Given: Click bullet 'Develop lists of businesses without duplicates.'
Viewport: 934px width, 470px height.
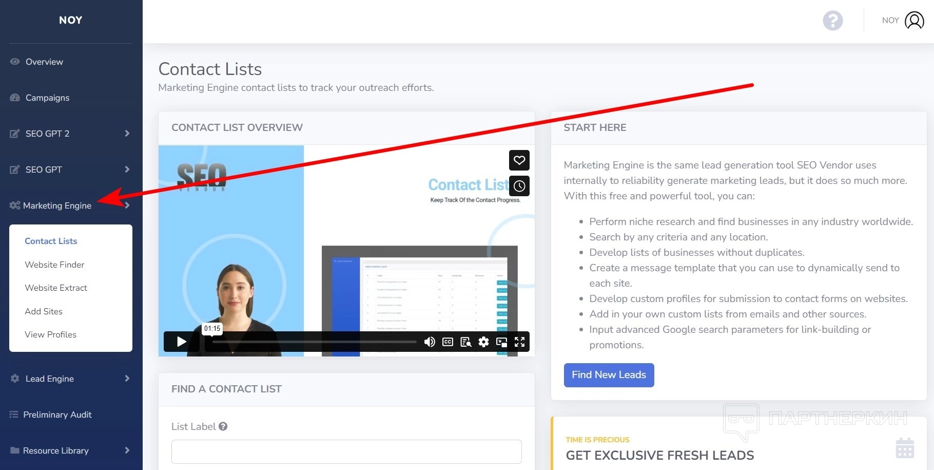Looking at the screenshot, I should [x=696, y=252].
